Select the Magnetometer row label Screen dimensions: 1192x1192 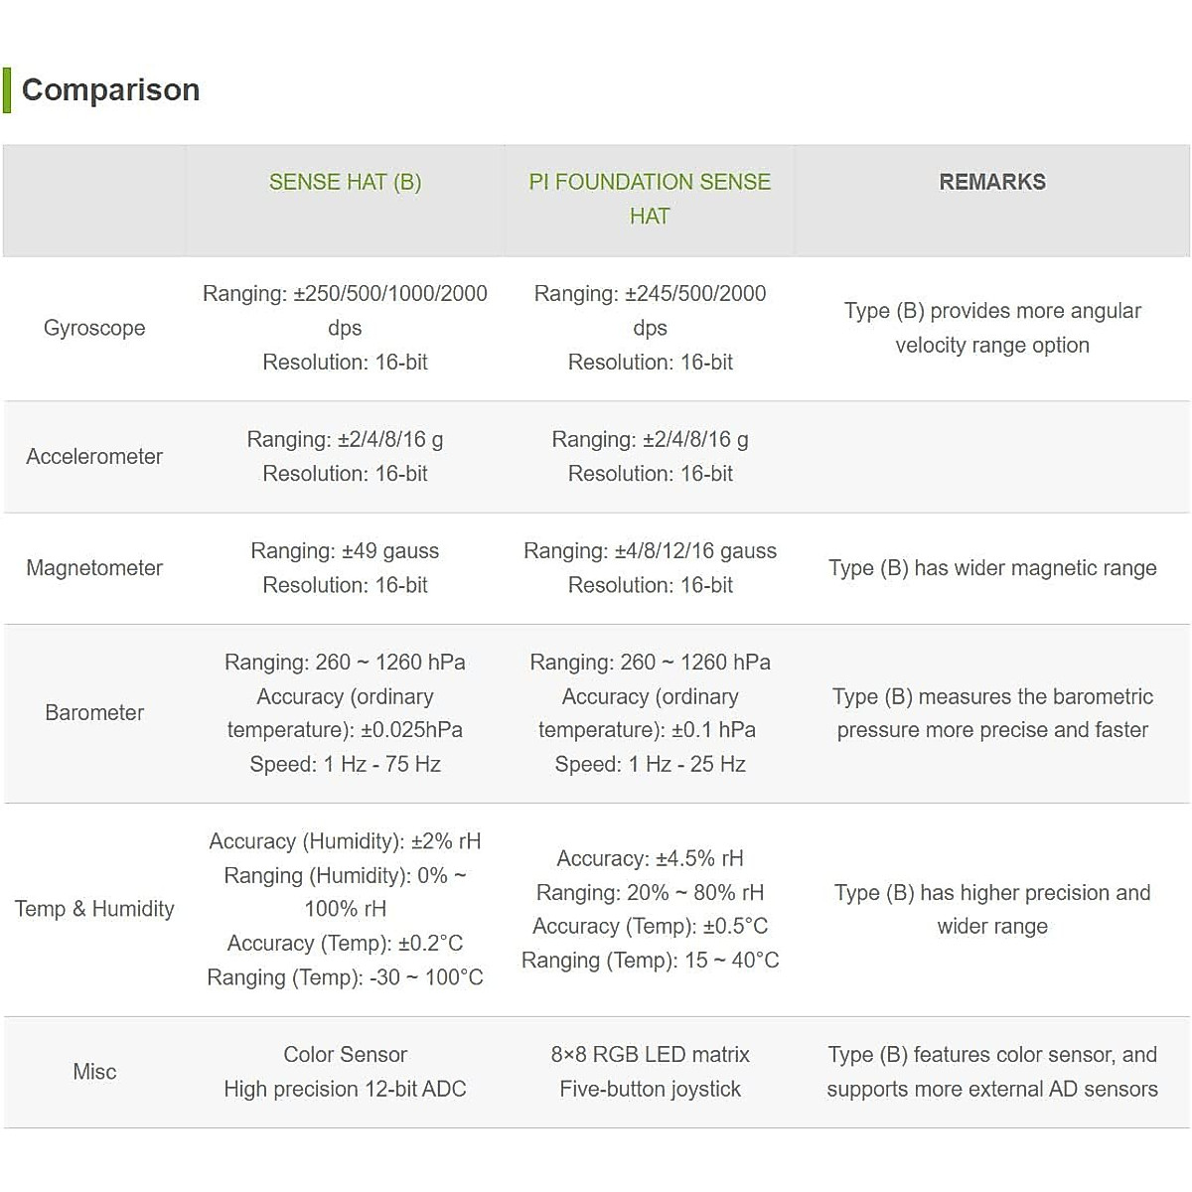tap(94, 568)
